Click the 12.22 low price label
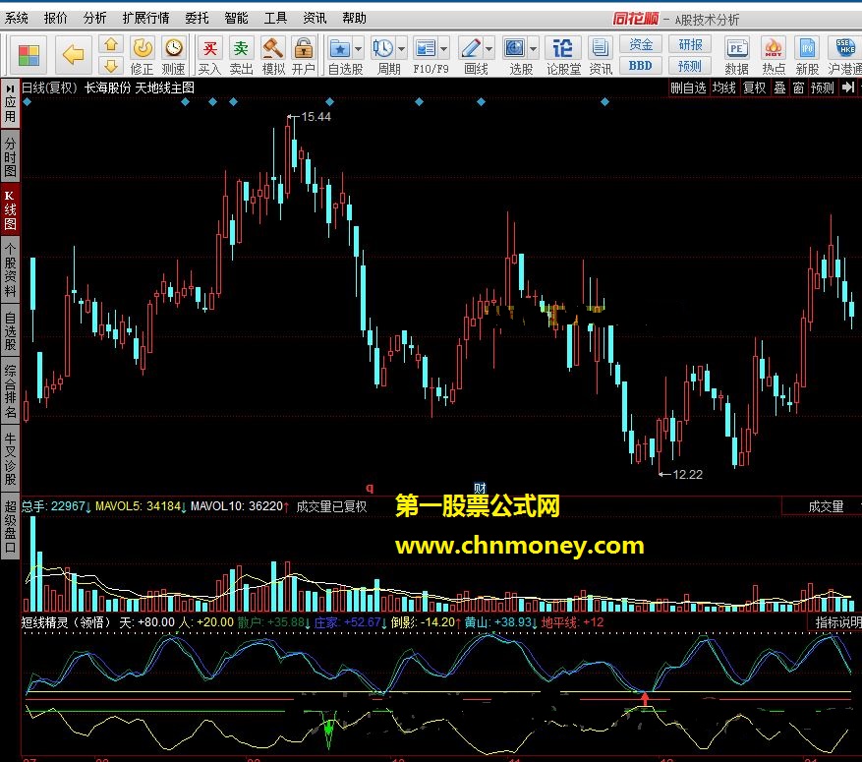The height and width of the screenshot is (762, 862). [x=687, y=475]
